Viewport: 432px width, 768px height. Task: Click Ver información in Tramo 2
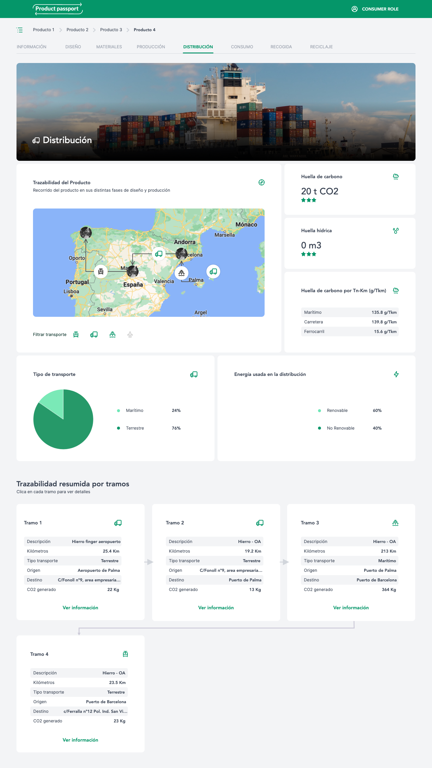(216, 607)
